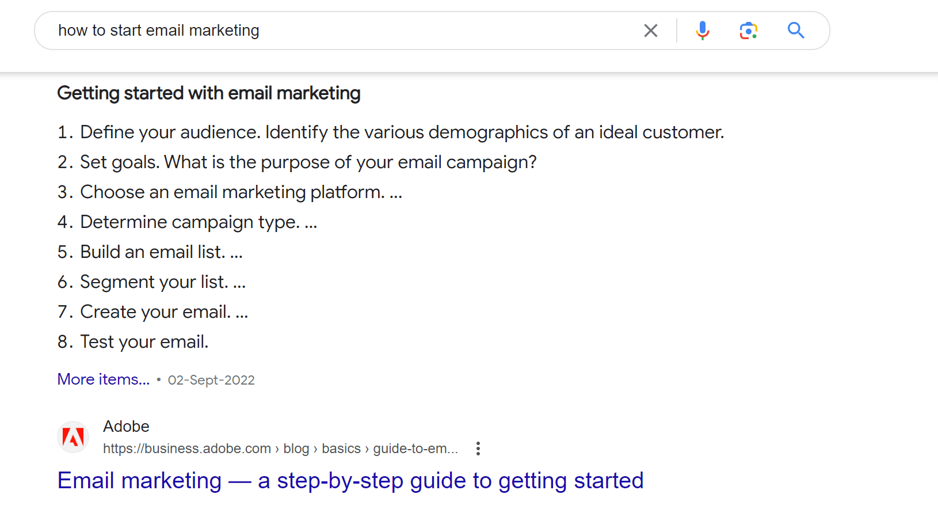The height and width of the screenshot is (513, 938).
Task: Click the 'Define your audience' list item
Action: (x=402, y=132)
